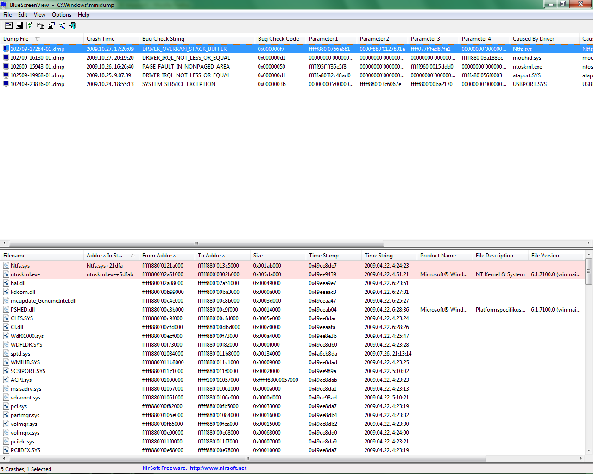Click the Exit door toolbar icon

pos(72,25)
